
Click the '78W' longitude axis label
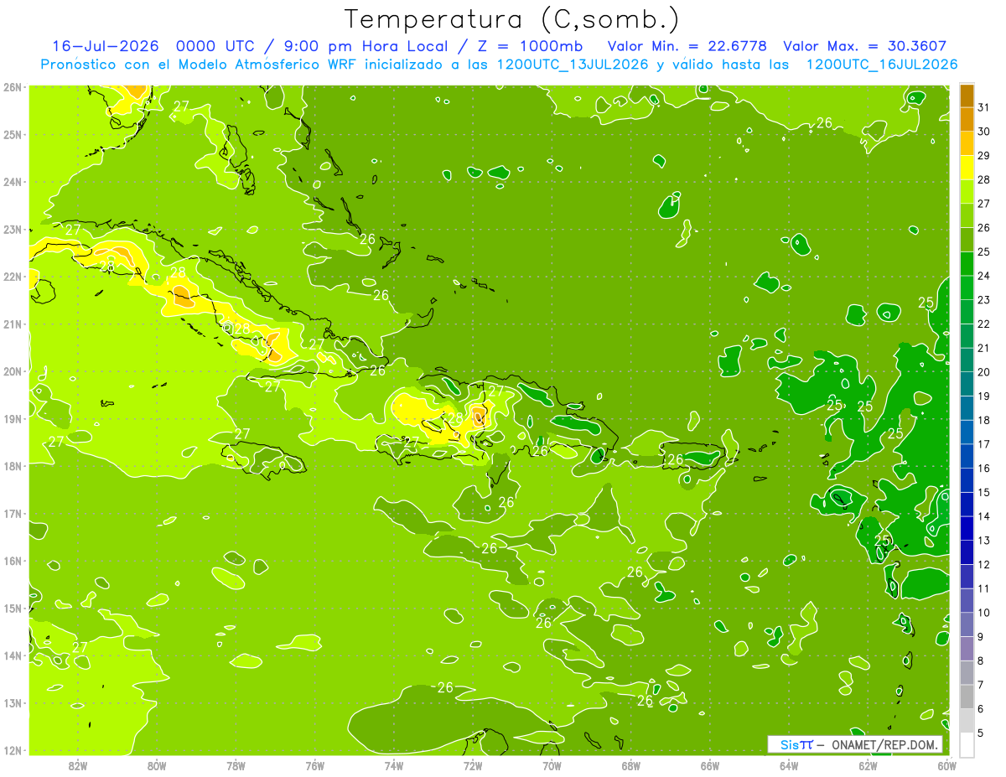236,765
